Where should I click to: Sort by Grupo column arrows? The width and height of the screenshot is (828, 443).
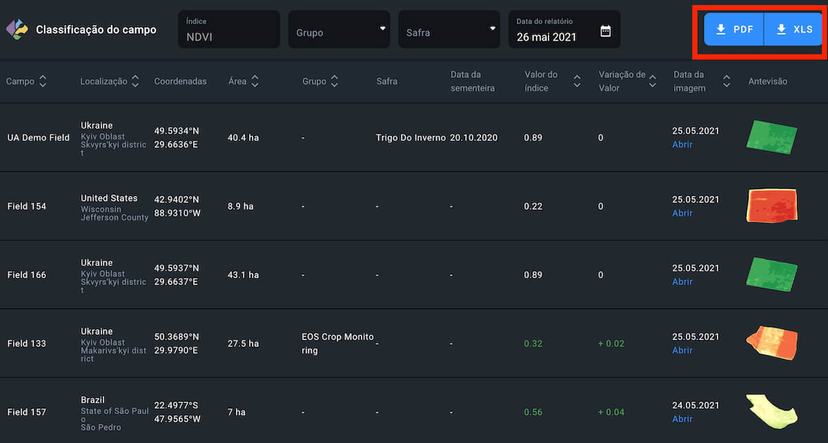click(x=335, y=81)
